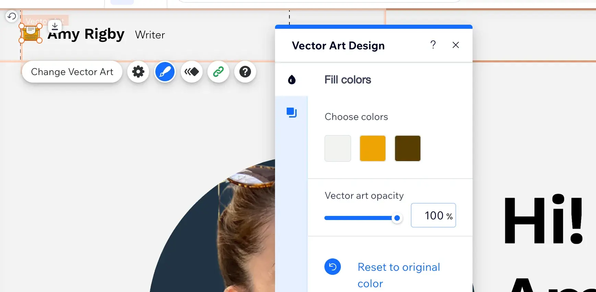Select the shadow tab icon
This screenshot has height=292, width=596.
pyautogui.click(x=292, y=112)
